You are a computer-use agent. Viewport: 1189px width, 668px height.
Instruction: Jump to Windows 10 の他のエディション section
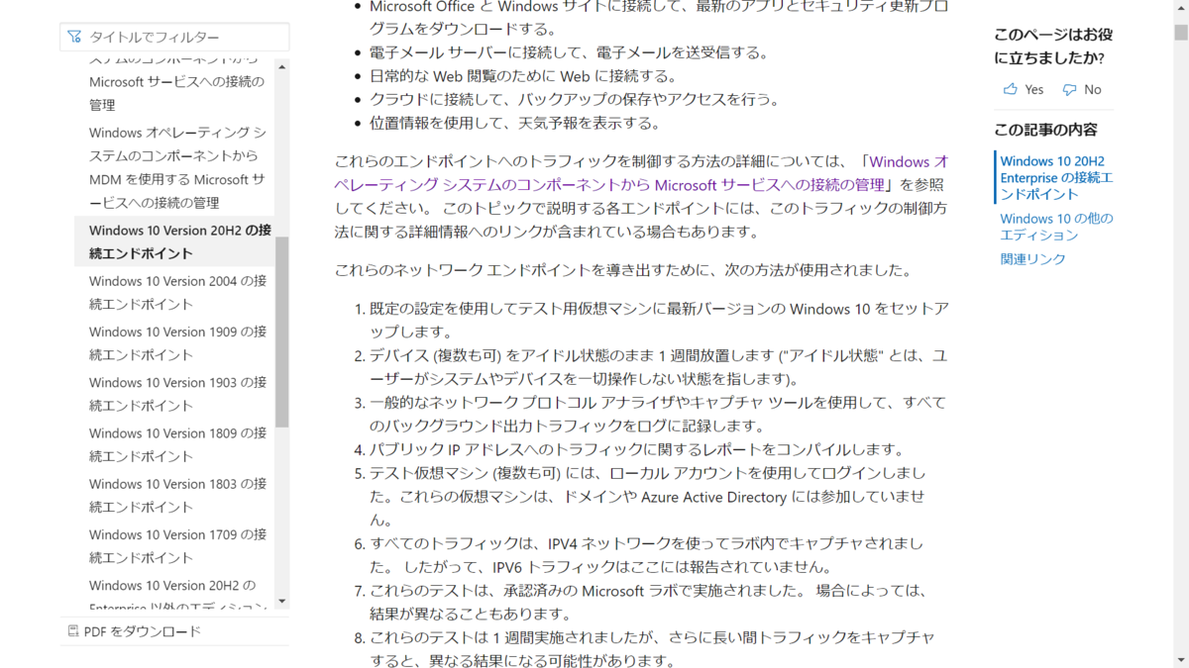tap(1056, 227)
